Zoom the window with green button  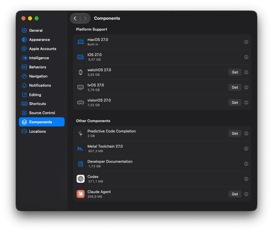[37, 18]
